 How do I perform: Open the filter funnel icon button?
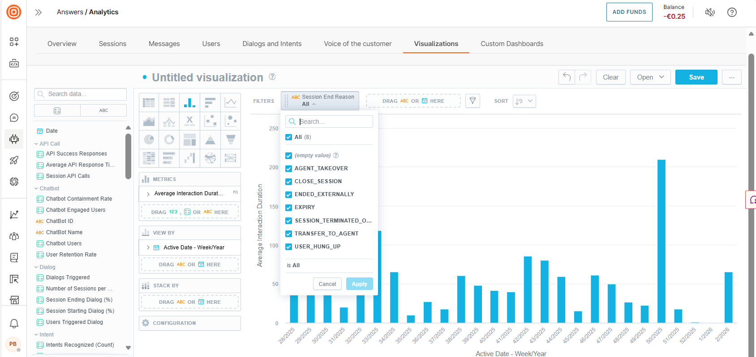[472, 101]
